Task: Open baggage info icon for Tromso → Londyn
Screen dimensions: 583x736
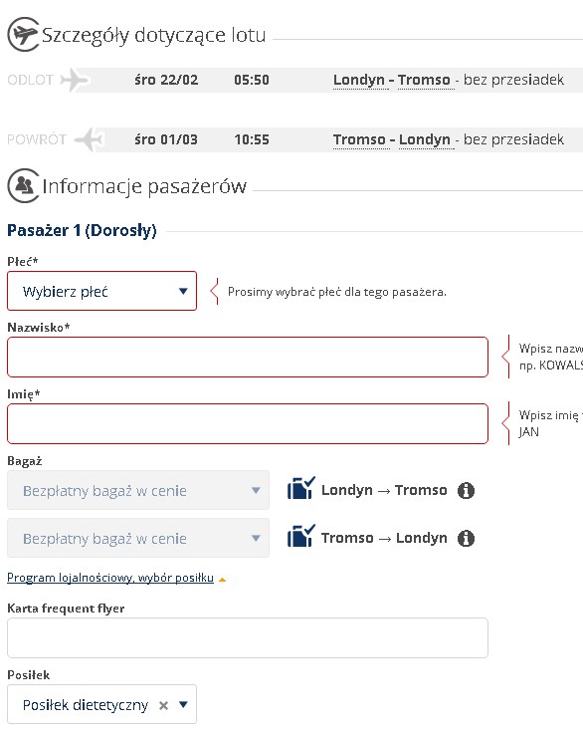Action: [466, 539]
